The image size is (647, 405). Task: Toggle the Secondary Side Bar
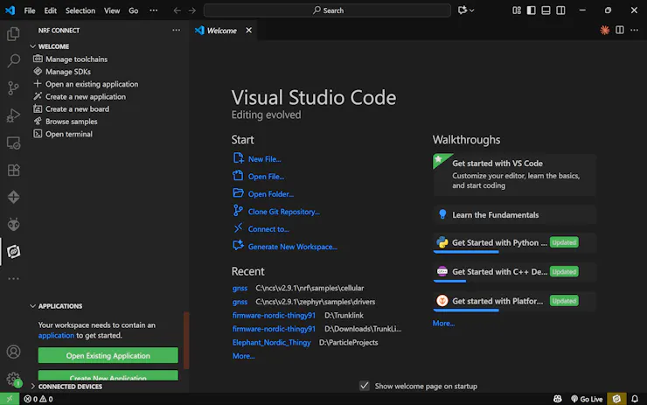coord(560,10)
